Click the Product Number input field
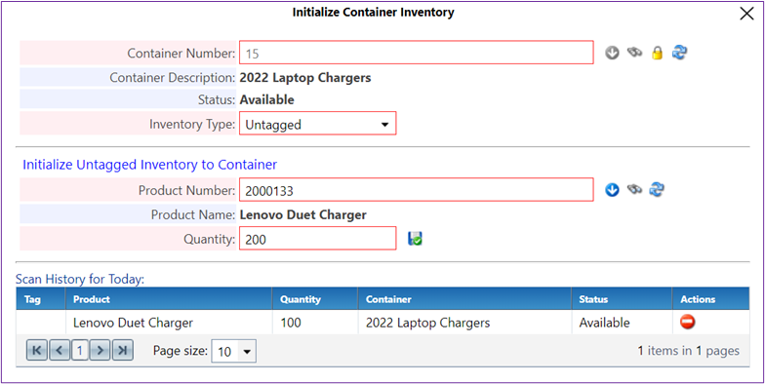 416,189
